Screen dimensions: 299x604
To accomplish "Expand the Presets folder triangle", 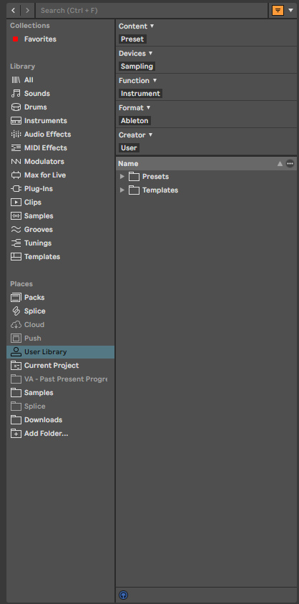I will (122, 177).
